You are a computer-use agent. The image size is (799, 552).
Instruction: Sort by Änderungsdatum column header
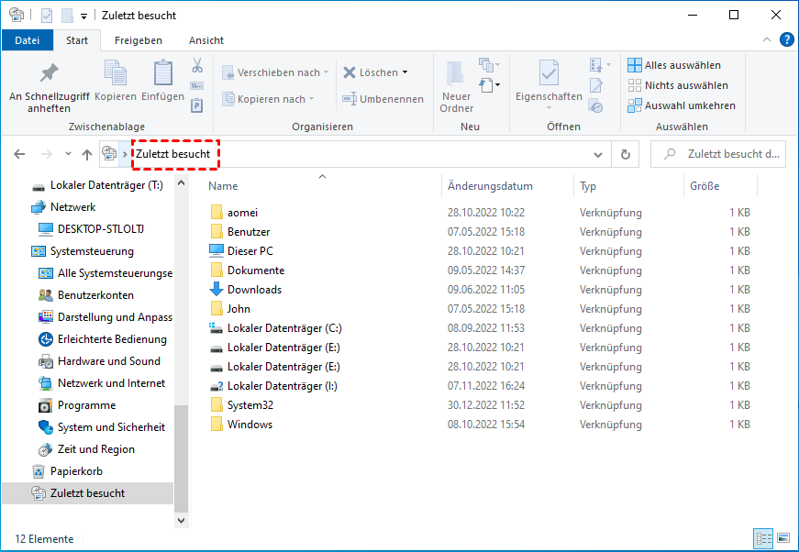pyautogui.click(x=490, y=186)
